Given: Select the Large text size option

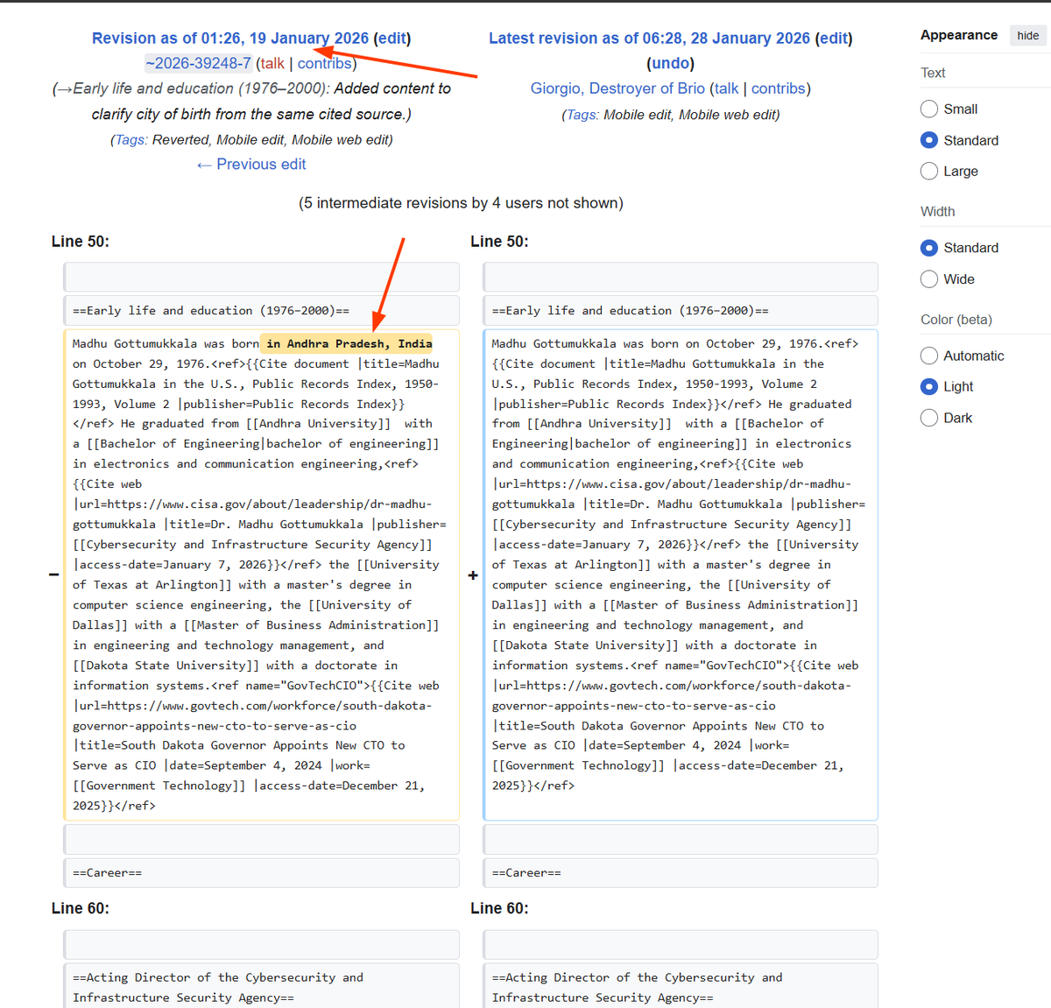Looking at the screenshot, I should tap(928, 171).
